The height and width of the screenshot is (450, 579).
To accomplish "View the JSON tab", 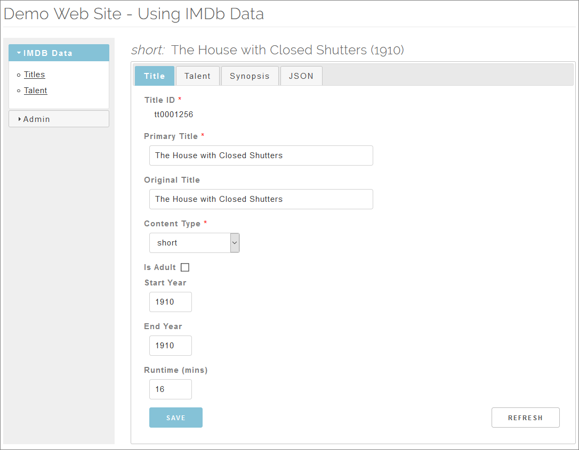I will [x=301, y=76].
